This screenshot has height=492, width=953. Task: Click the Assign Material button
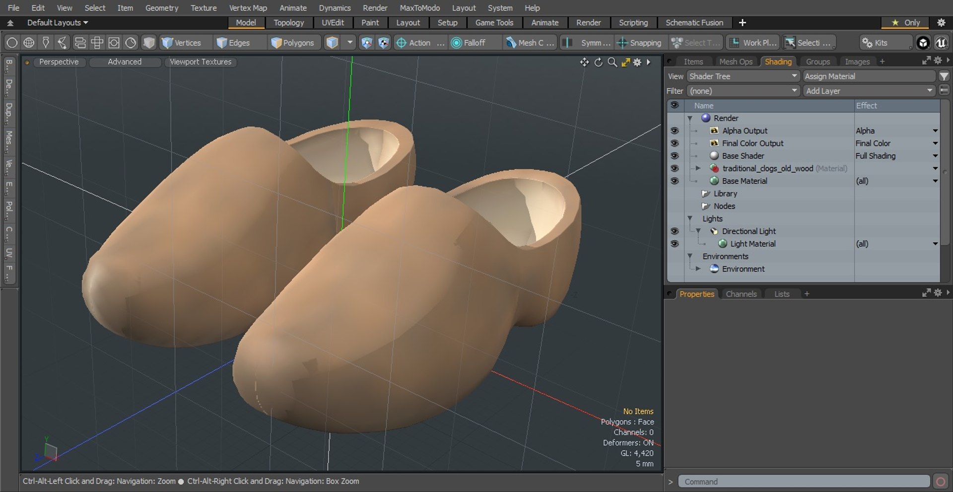(x=869, y=76)
